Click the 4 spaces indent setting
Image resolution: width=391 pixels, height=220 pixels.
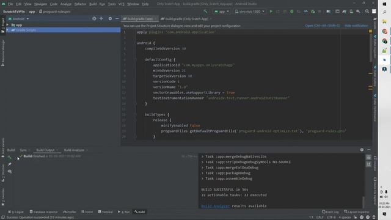pyautogui.click(x=345, y=218)
